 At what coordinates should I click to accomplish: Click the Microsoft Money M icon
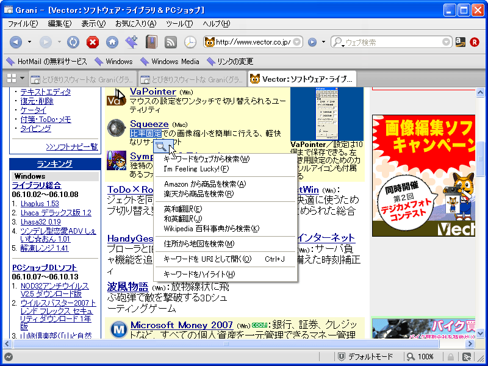coord(118,329)
